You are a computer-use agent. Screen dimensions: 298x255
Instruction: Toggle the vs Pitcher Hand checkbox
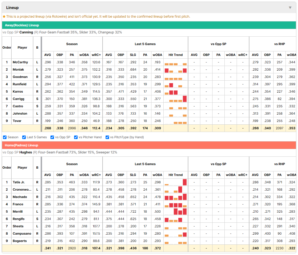[x=76, y=137]
